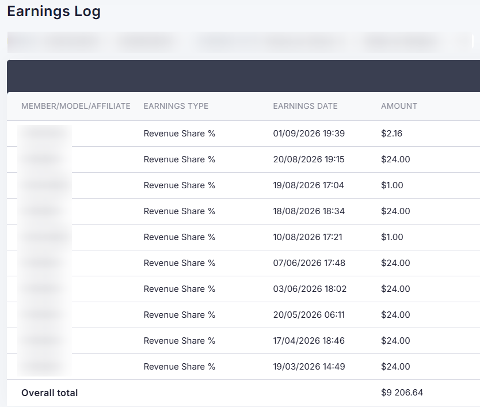Select the date 18/08/2026 18:34
Screen dimensions: 480x407
point(309,211)
